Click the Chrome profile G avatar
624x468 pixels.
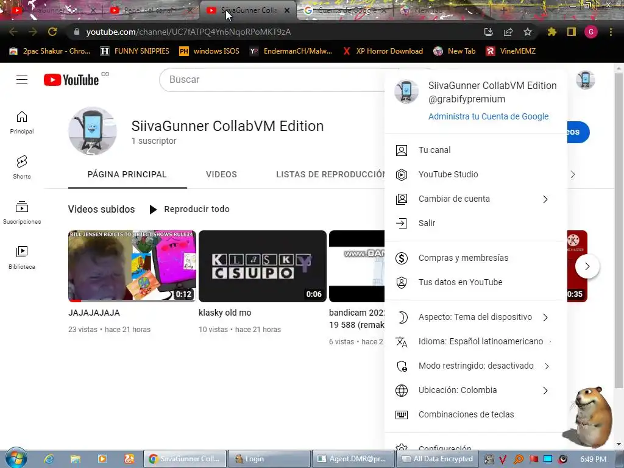tap(590, 32)
